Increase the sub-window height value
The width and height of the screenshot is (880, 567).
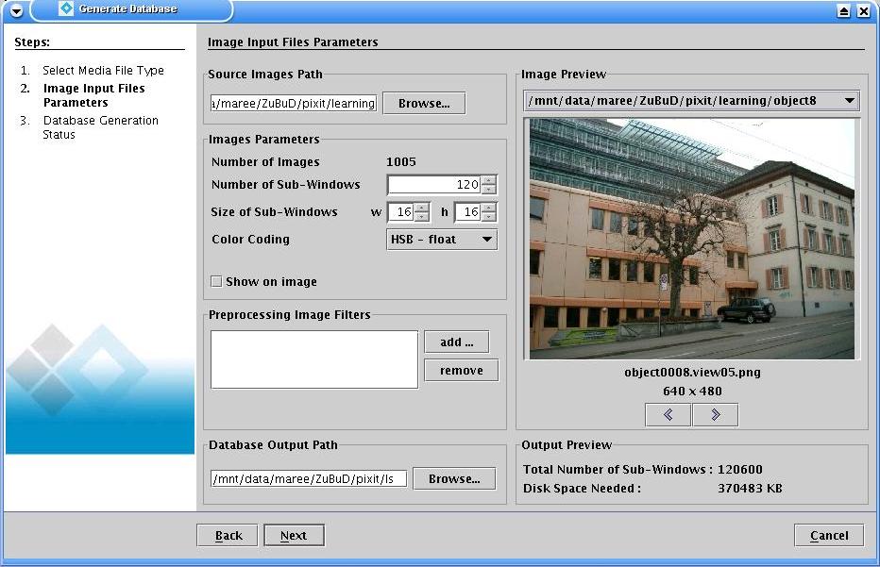tap(489, 208)
